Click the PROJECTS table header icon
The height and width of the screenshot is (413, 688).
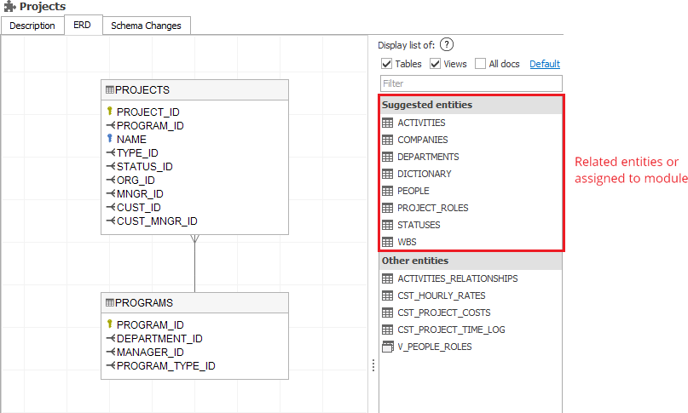pyautogui.click(x=110, y=89)
